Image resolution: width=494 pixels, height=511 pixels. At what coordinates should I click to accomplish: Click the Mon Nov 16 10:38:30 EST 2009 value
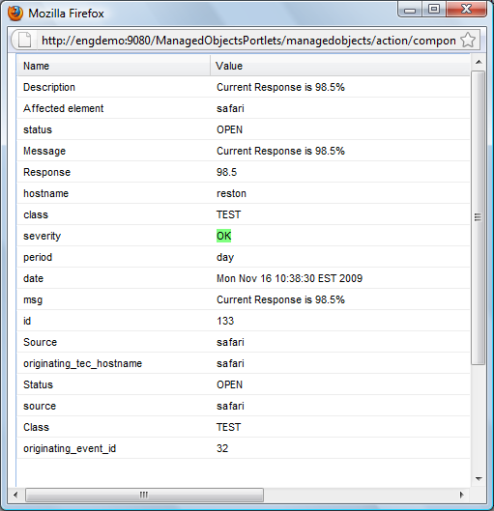coord(289,278)
